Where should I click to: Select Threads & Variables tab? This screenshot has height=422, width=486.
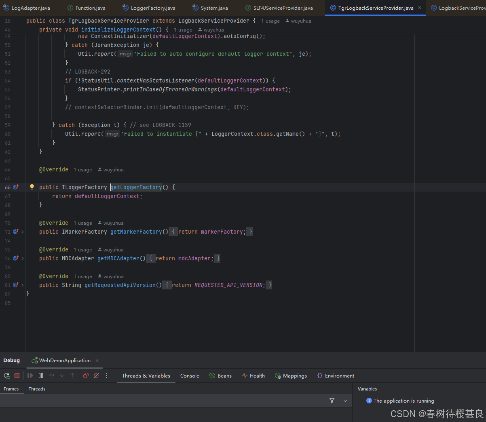[146, 376]
